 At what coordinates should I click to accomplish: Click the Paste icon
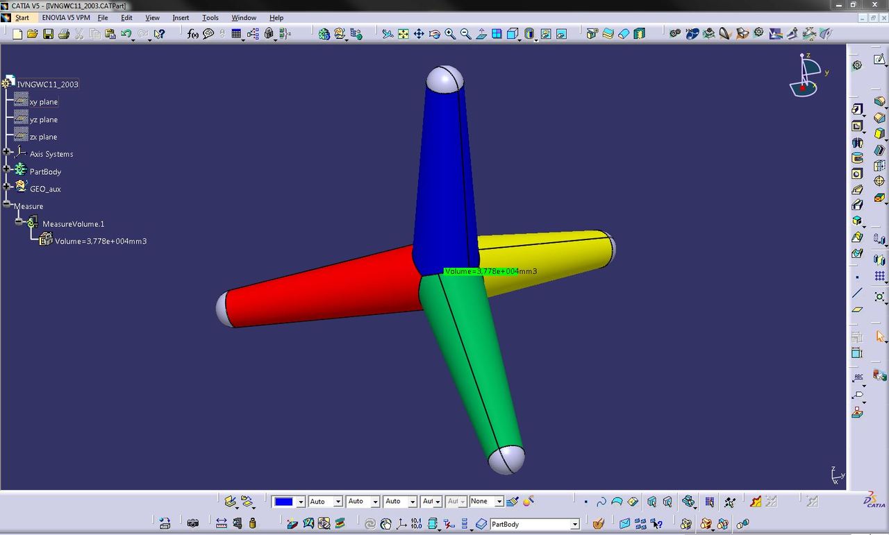[x=110, y=33]
